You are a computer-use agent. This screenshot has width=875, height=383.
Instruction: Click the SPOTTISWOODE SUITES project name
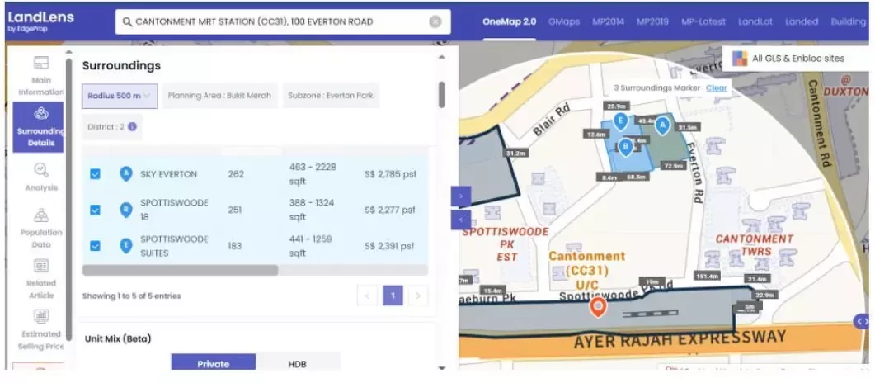point(174,246)
